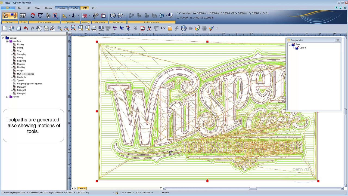Image resolution: width=348 pixels, height=196 pixels.
Task: Open the Cutting dropdown arrow
Action: [89, 16]
